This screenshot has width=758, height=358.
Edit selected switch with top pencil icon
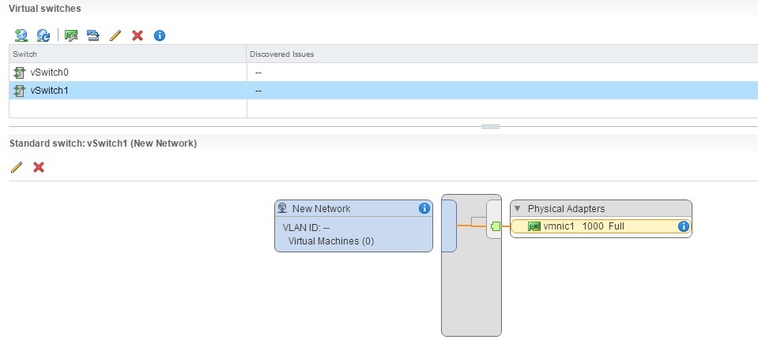point(115,35)
